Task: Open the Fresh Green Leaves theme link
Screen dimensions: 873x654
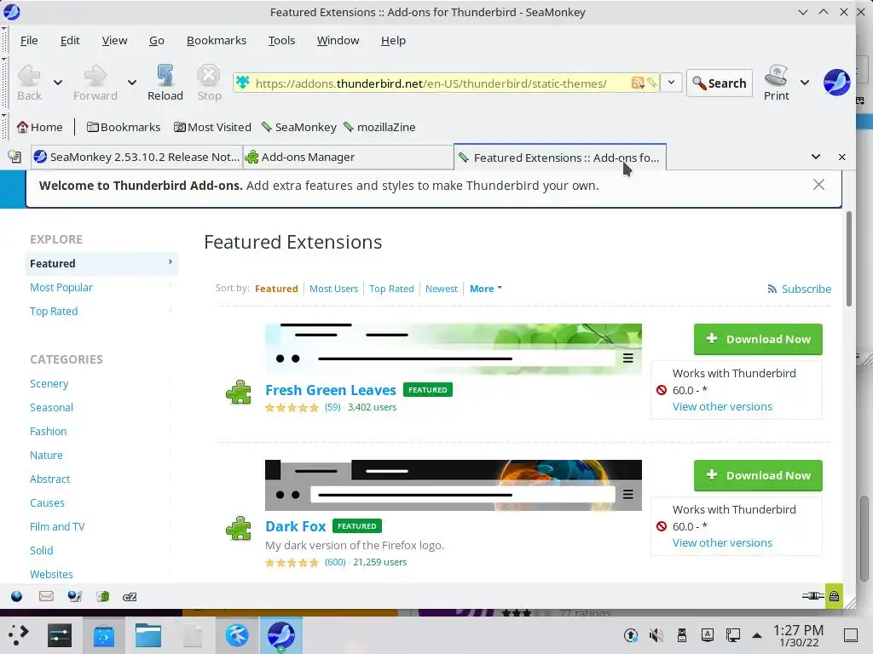Action: (330, 390)
